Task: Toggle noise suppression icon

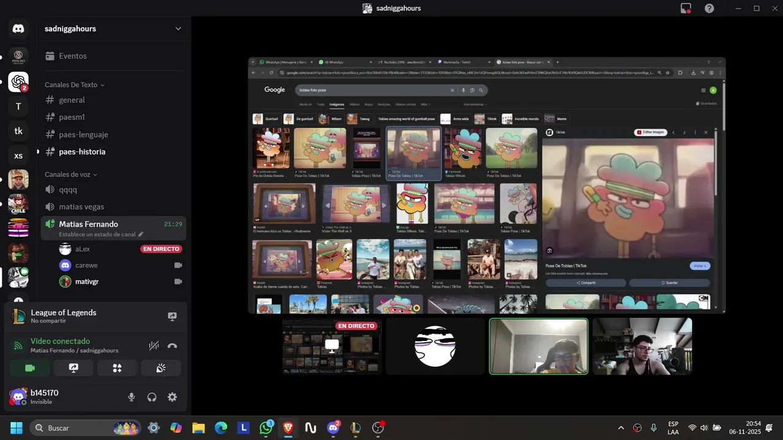Action: pos(154,345)
